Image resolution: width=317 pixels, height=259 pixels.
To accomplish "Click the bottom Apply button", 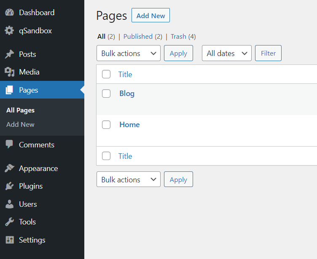I will tap(178, 179).
